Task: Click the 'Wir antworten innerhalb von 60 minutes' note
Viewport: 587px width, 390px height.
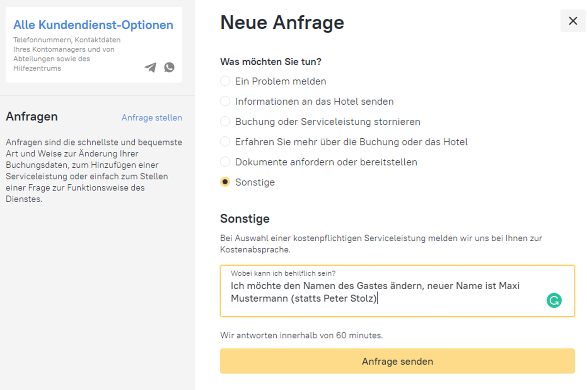Action: [301, 335]
